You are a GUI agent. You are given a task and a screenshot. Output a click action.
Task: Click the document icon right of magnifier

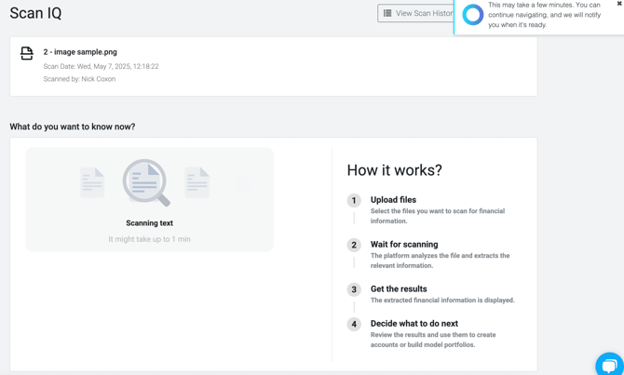[x=197, y=182]
